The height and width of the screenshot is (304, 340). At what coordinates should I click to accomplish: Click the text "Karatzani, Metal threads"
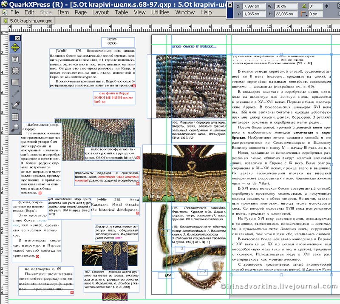pyautogui.click(x=115, y=205)
